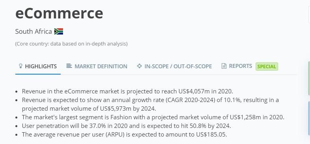Click the US$4,057m revenue projection bullet
This screenshot has height=144, width=310.
pyautogui.click(x=128, y=91)
